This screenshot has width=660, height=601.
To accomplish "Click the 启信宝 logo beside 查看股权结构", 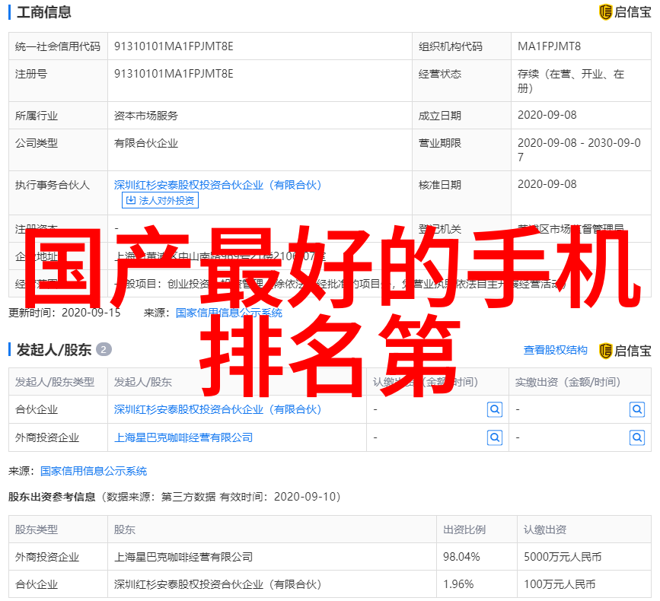I will 625,351.
